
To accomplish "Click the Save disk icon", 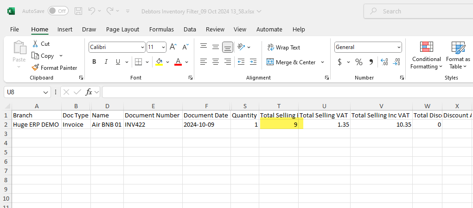I will (78, 11).
